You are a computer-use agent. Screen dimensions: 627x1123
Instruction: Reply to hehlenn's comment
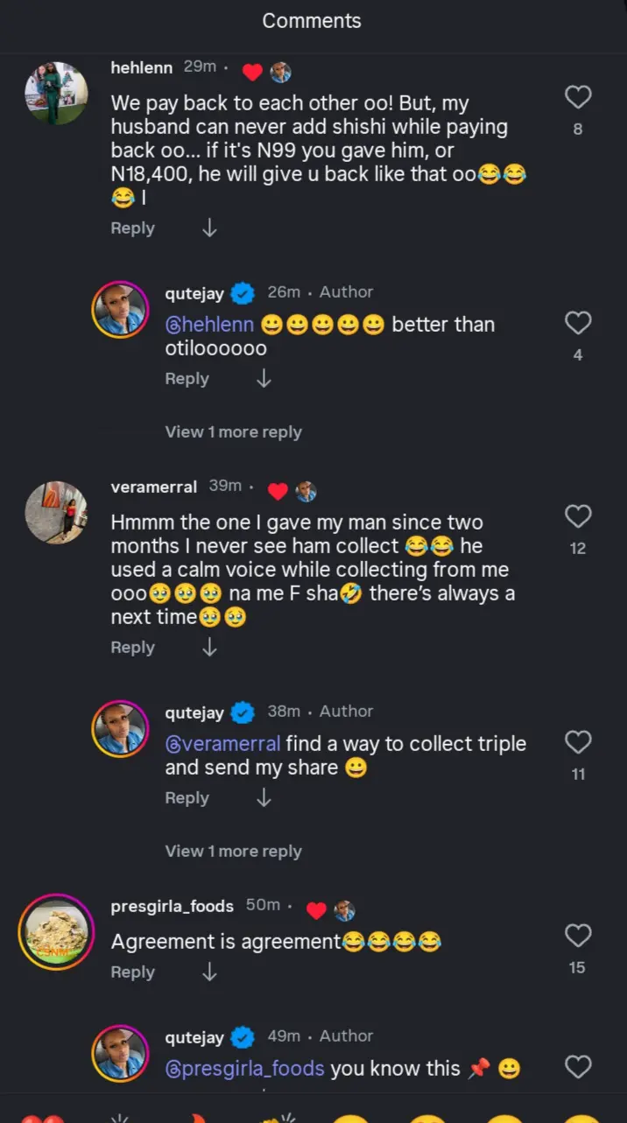point(132,228)
